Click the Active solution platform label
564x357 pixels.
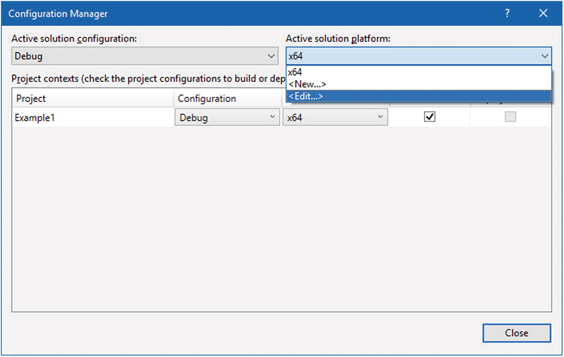point(338,39)
